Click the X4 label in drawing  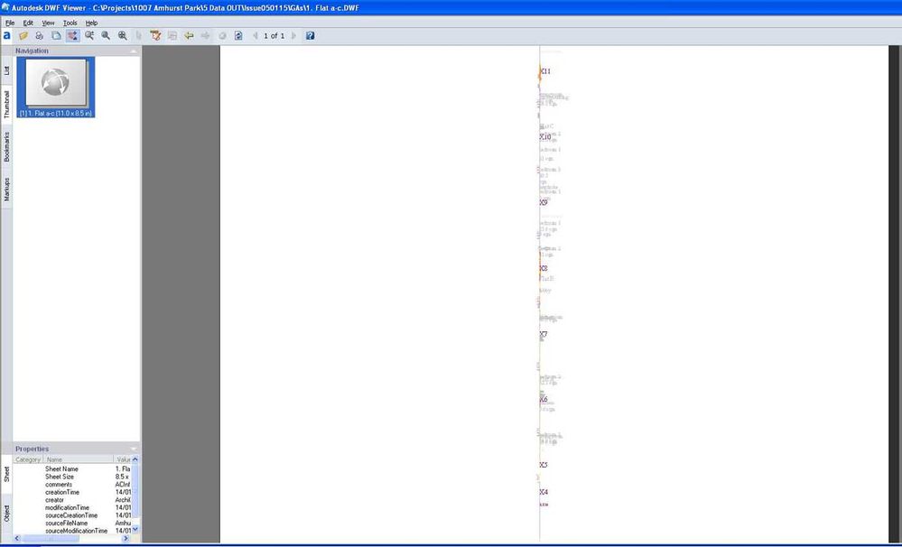tap(544, 492)
